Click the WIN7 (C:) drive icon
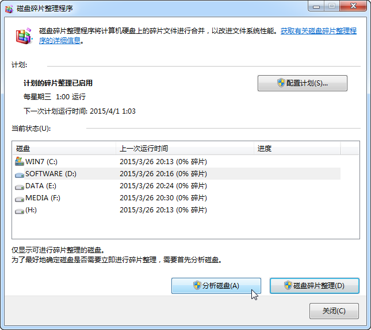371x330 pixels. [x=19, y=161]
